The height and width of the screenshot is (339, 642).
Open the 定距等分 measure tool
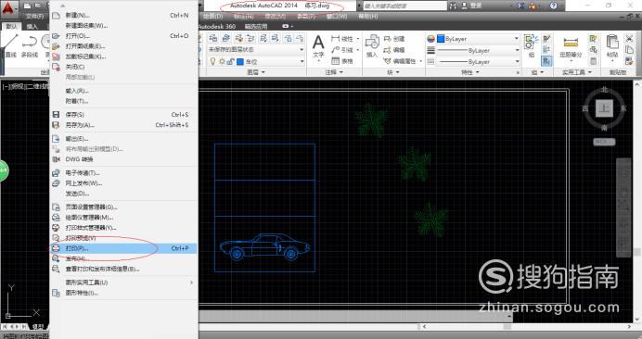tap(571, 47)
